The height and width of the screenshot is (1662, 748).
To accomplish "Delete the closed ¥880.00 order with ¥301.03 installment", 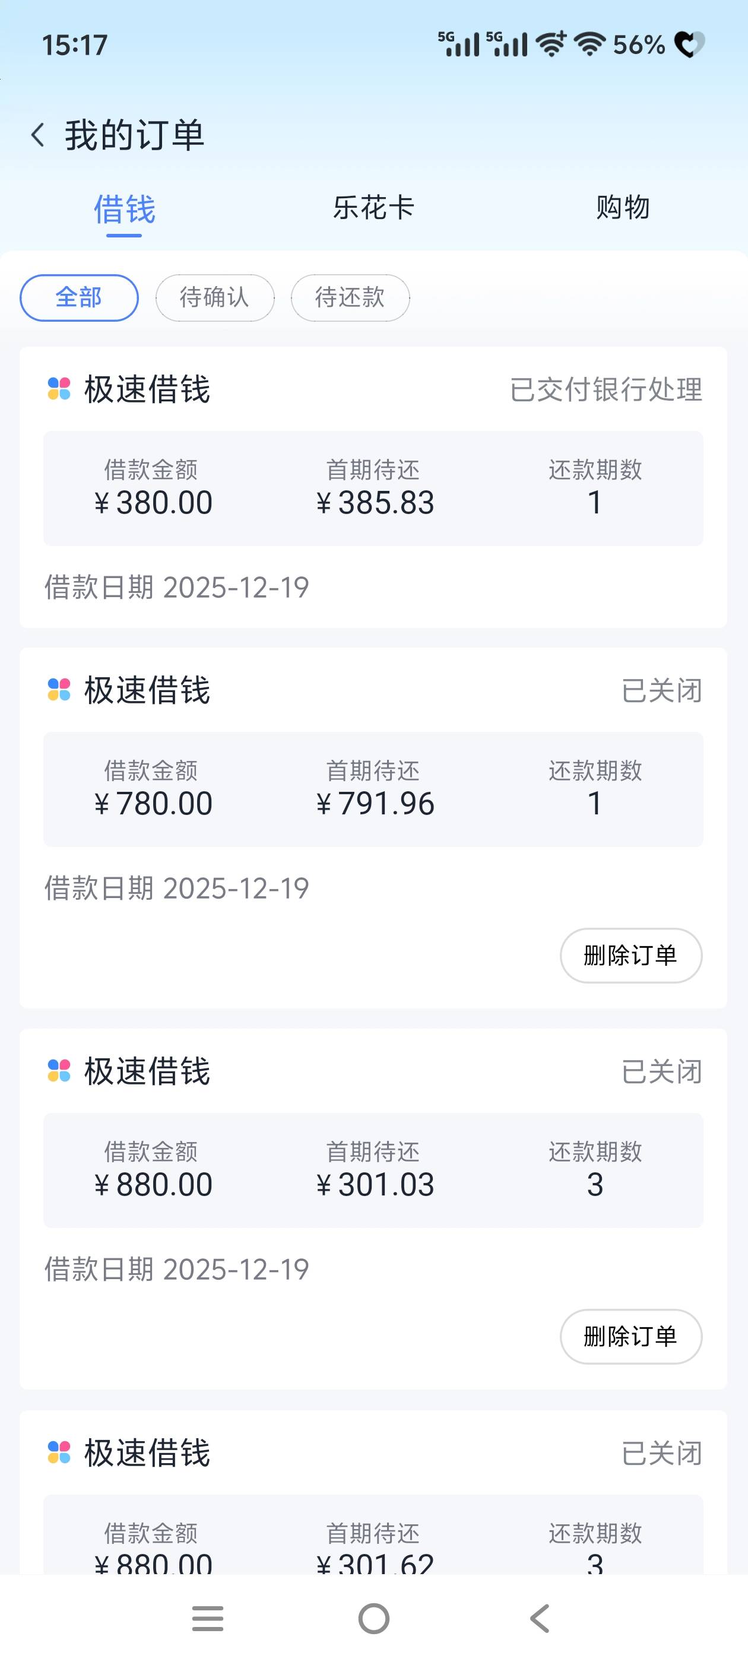I will point(630,1336).
